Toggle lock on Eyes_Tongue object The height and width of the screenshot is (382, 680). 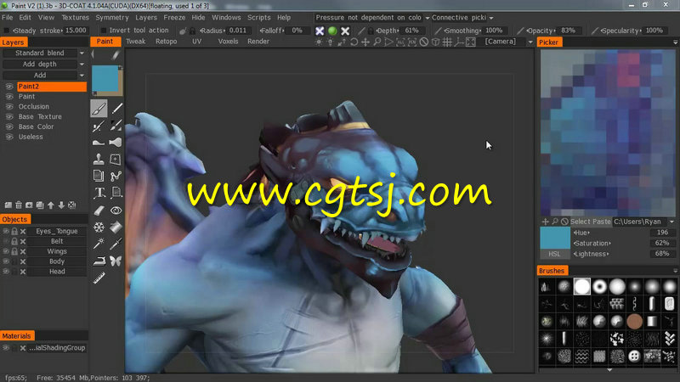coord(14,231)
